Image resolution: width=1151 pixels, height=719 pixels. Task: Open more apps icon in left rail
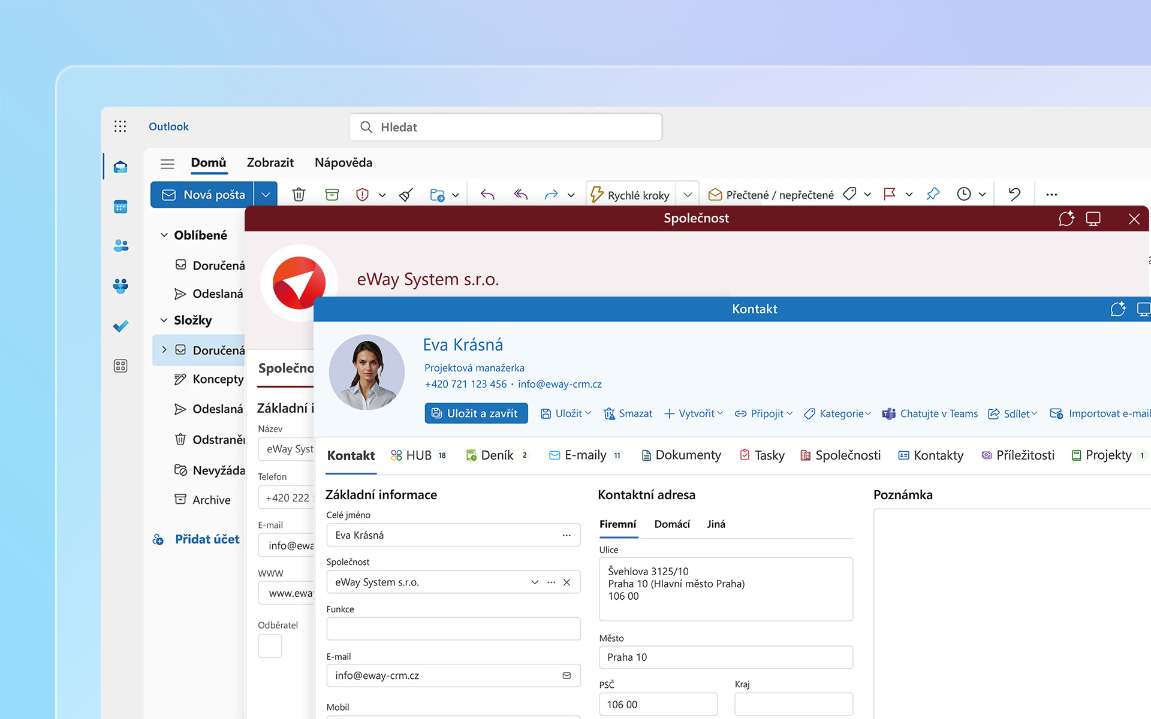120,366
